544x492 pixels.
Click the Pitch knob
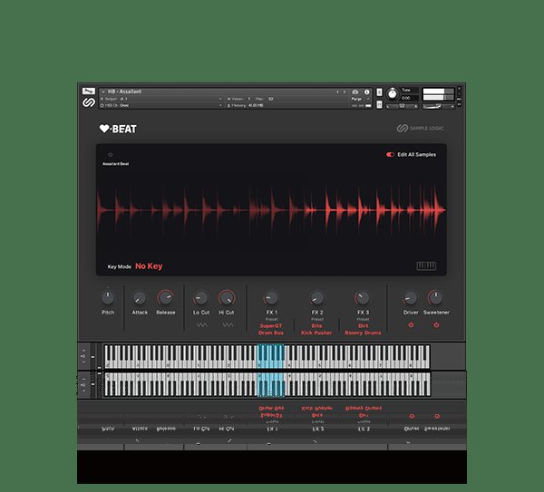pos(108,297)
